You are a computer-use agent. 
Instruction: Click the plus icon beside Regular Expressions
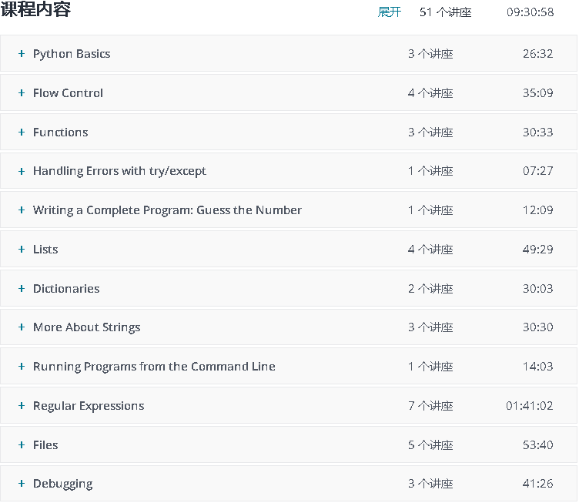coord(22,406)
